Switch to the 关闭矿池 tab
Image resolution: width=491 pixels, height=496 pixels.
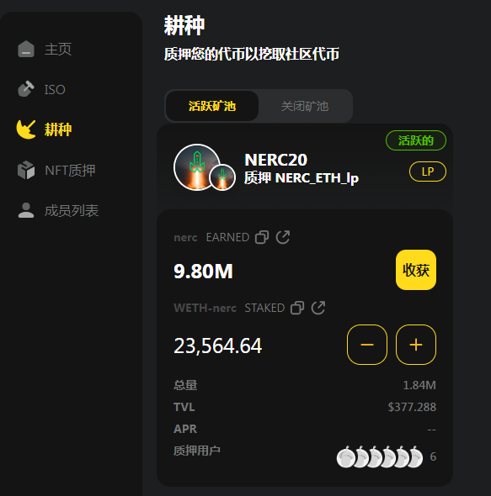point(305,106)
